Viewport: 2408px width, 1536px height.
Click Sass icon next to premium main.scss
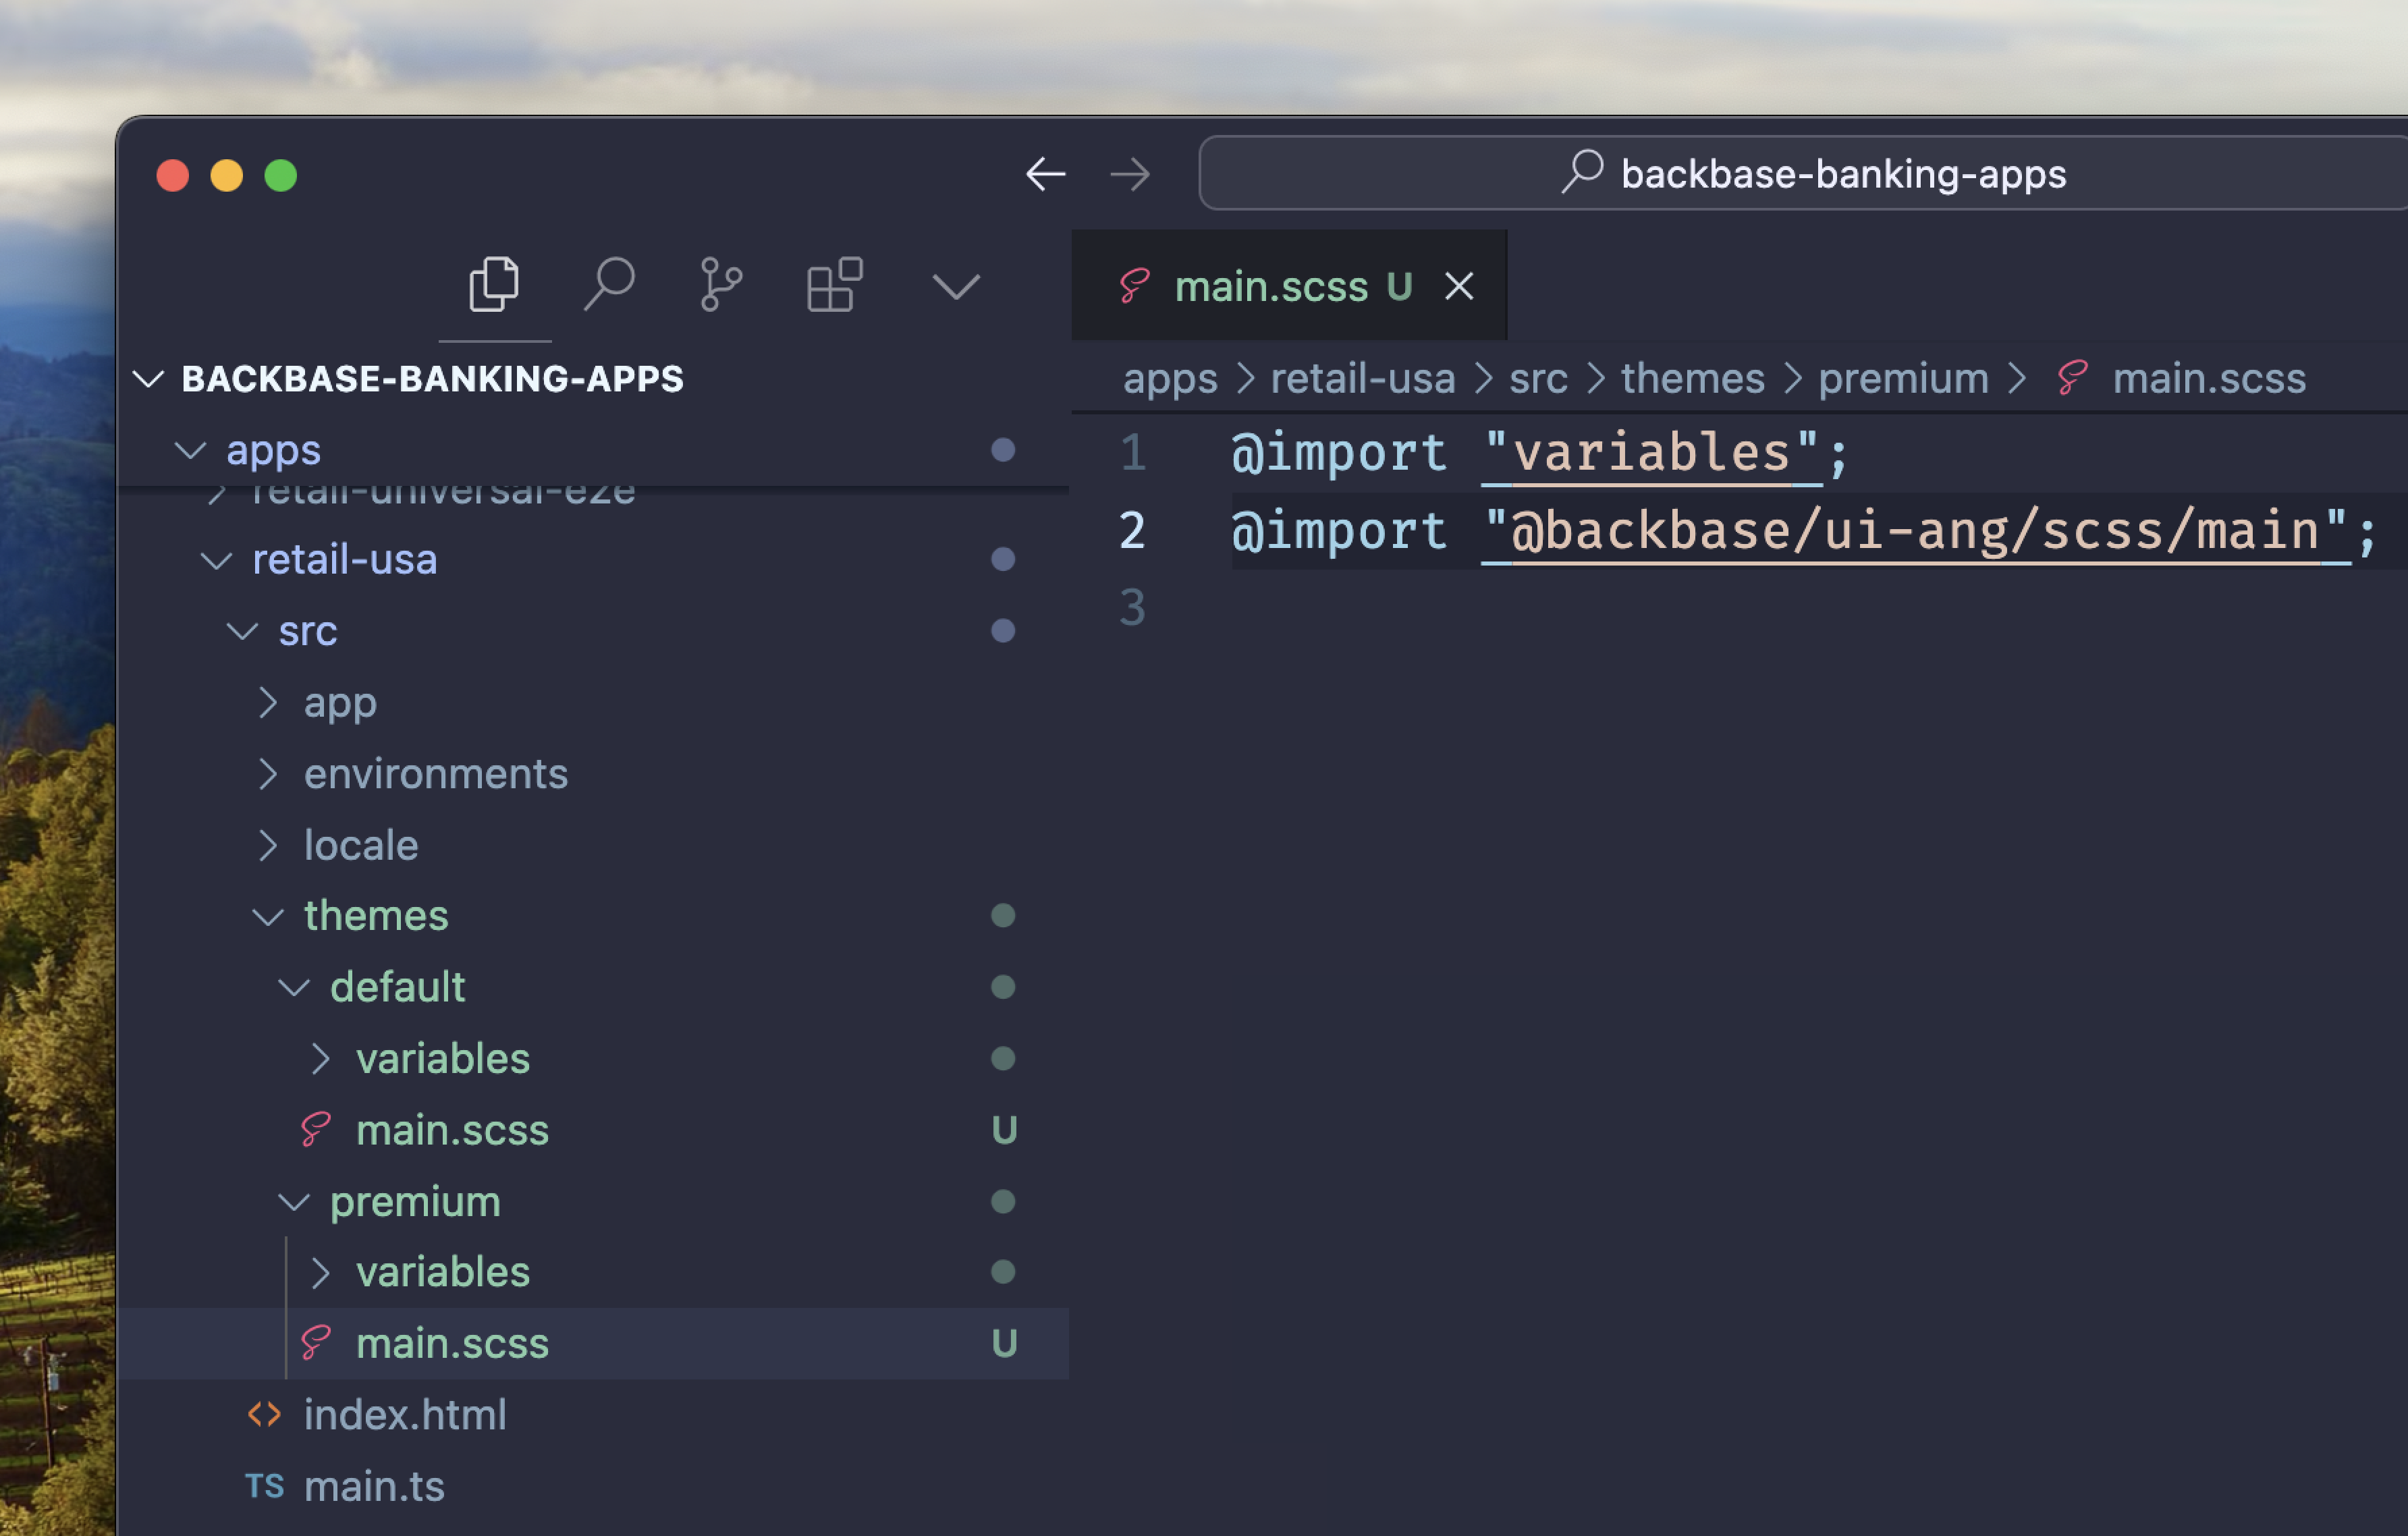(x=316, y=1343)
